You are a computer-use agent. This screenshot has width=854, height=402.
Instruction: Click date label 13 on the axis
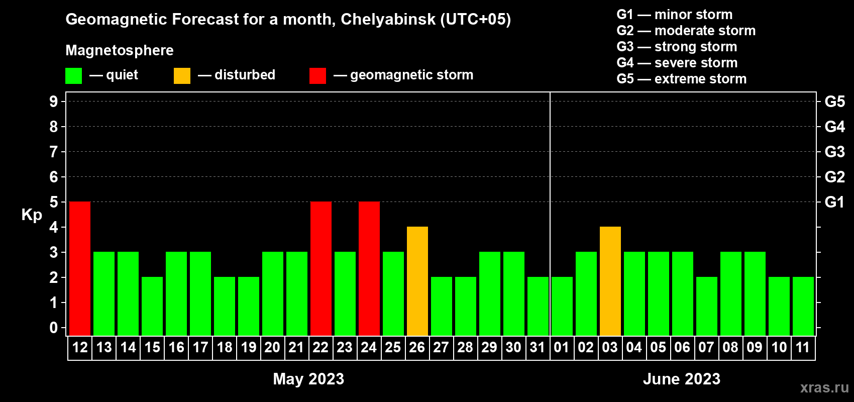104,347
